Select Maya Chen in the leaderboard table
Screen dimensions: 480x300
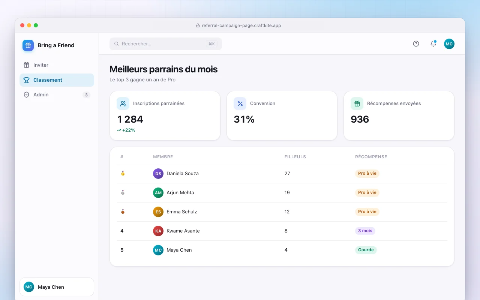tap(179, 250)
